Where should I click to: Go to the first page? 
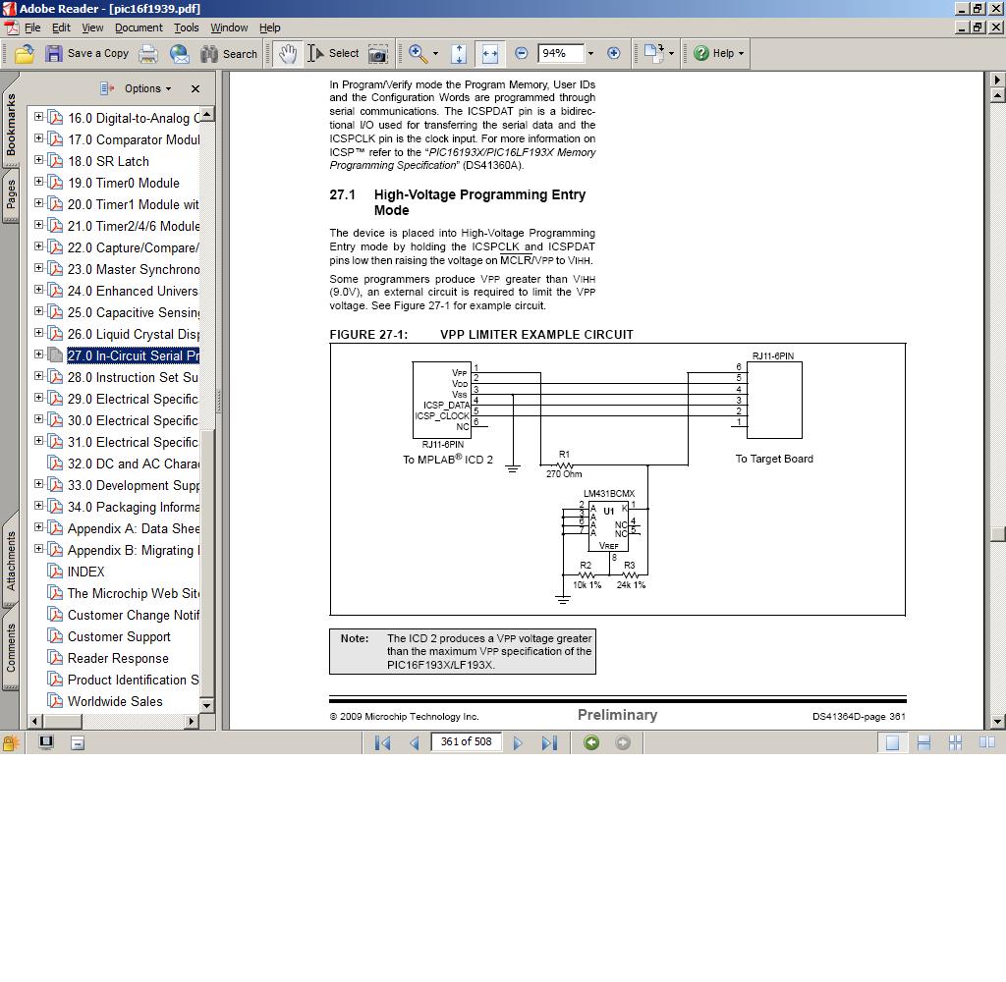382,742
